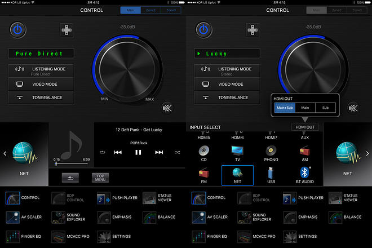
Task: Select the PHONO turntable input
Action: pyautogui.click(x=271, y=151)
